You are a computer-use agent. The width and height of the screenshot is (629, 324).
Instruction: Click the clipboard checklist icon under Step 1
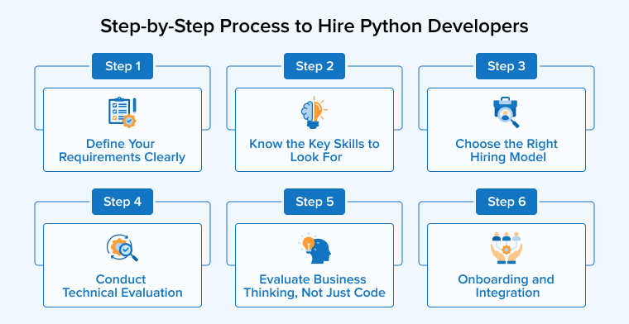click(122, 112)
